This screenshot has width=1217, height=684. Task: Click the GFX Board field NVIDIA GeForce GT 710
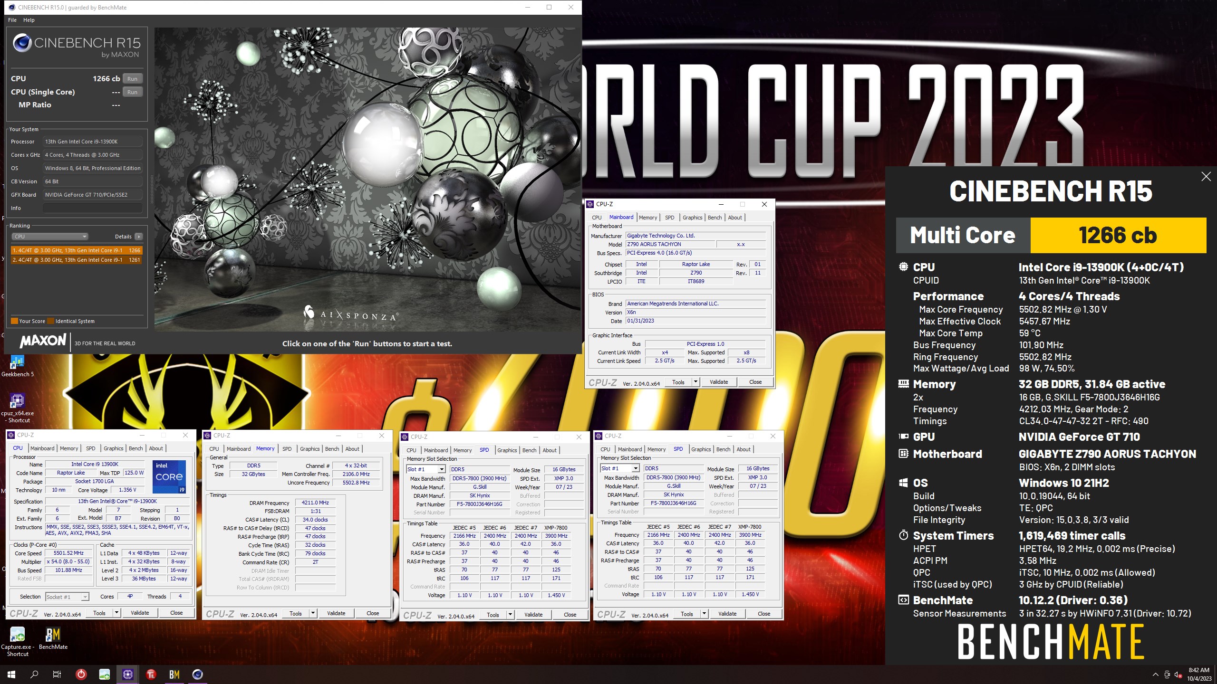tap(93, 195)
